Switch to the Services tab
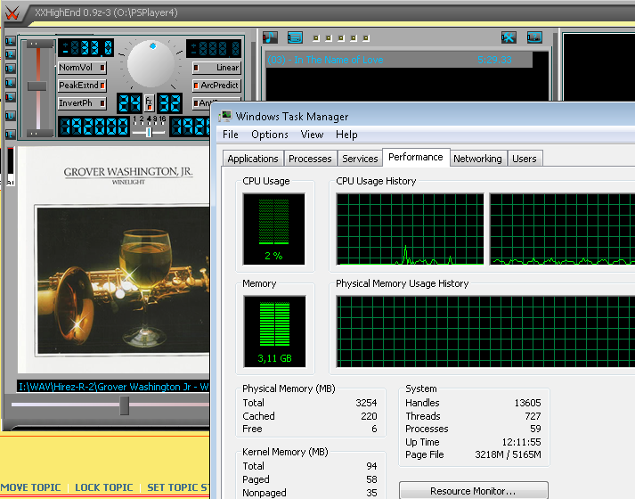Viewport: 635px width, 499px height. click(x=360, y=159)
